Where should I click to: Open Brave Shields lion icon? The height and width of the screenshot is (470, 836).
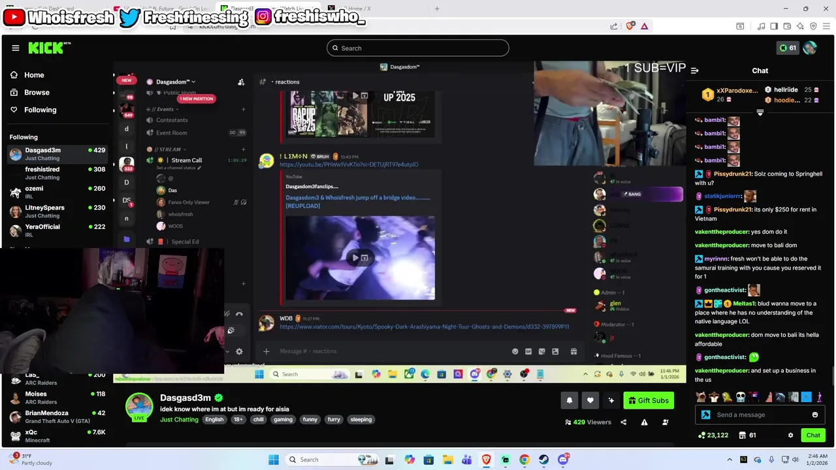click(630, 26)
